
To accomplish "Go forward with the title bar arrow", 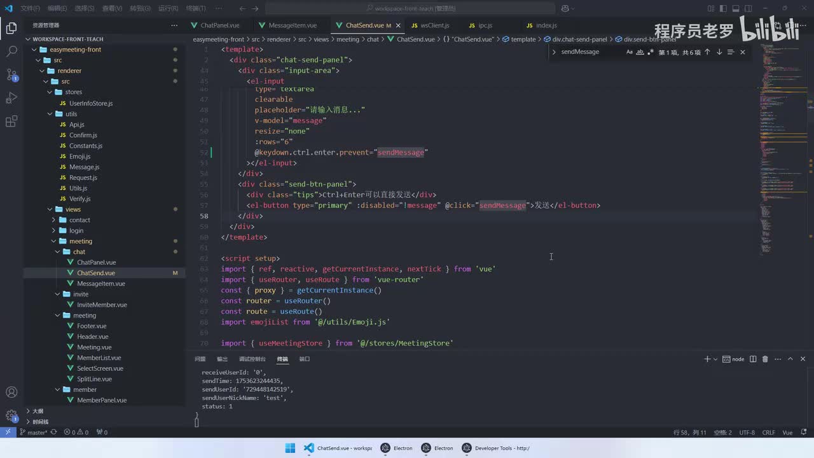I will tap(256, 8).
